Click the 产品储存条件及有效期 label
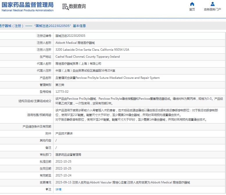The width and height of the screenshot is (226, 195). pos(37,127)
